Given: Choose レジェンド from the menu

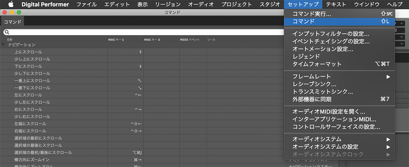Looking at the screenshot, I should 339,57.
